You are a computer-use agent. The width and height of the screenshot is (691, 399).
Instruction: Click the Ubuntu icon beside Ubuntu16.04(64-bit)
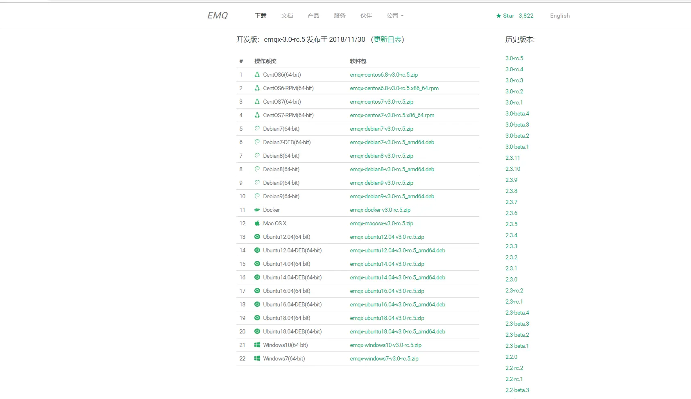[257, 291]
